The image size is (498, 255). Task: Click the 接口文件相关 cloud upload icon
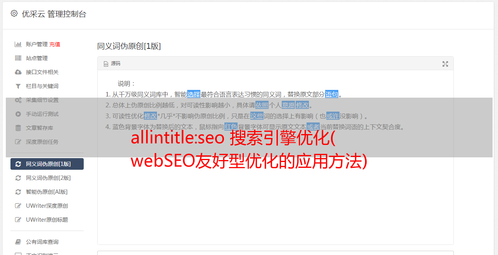pyautogui.click(x=18, y=72)
